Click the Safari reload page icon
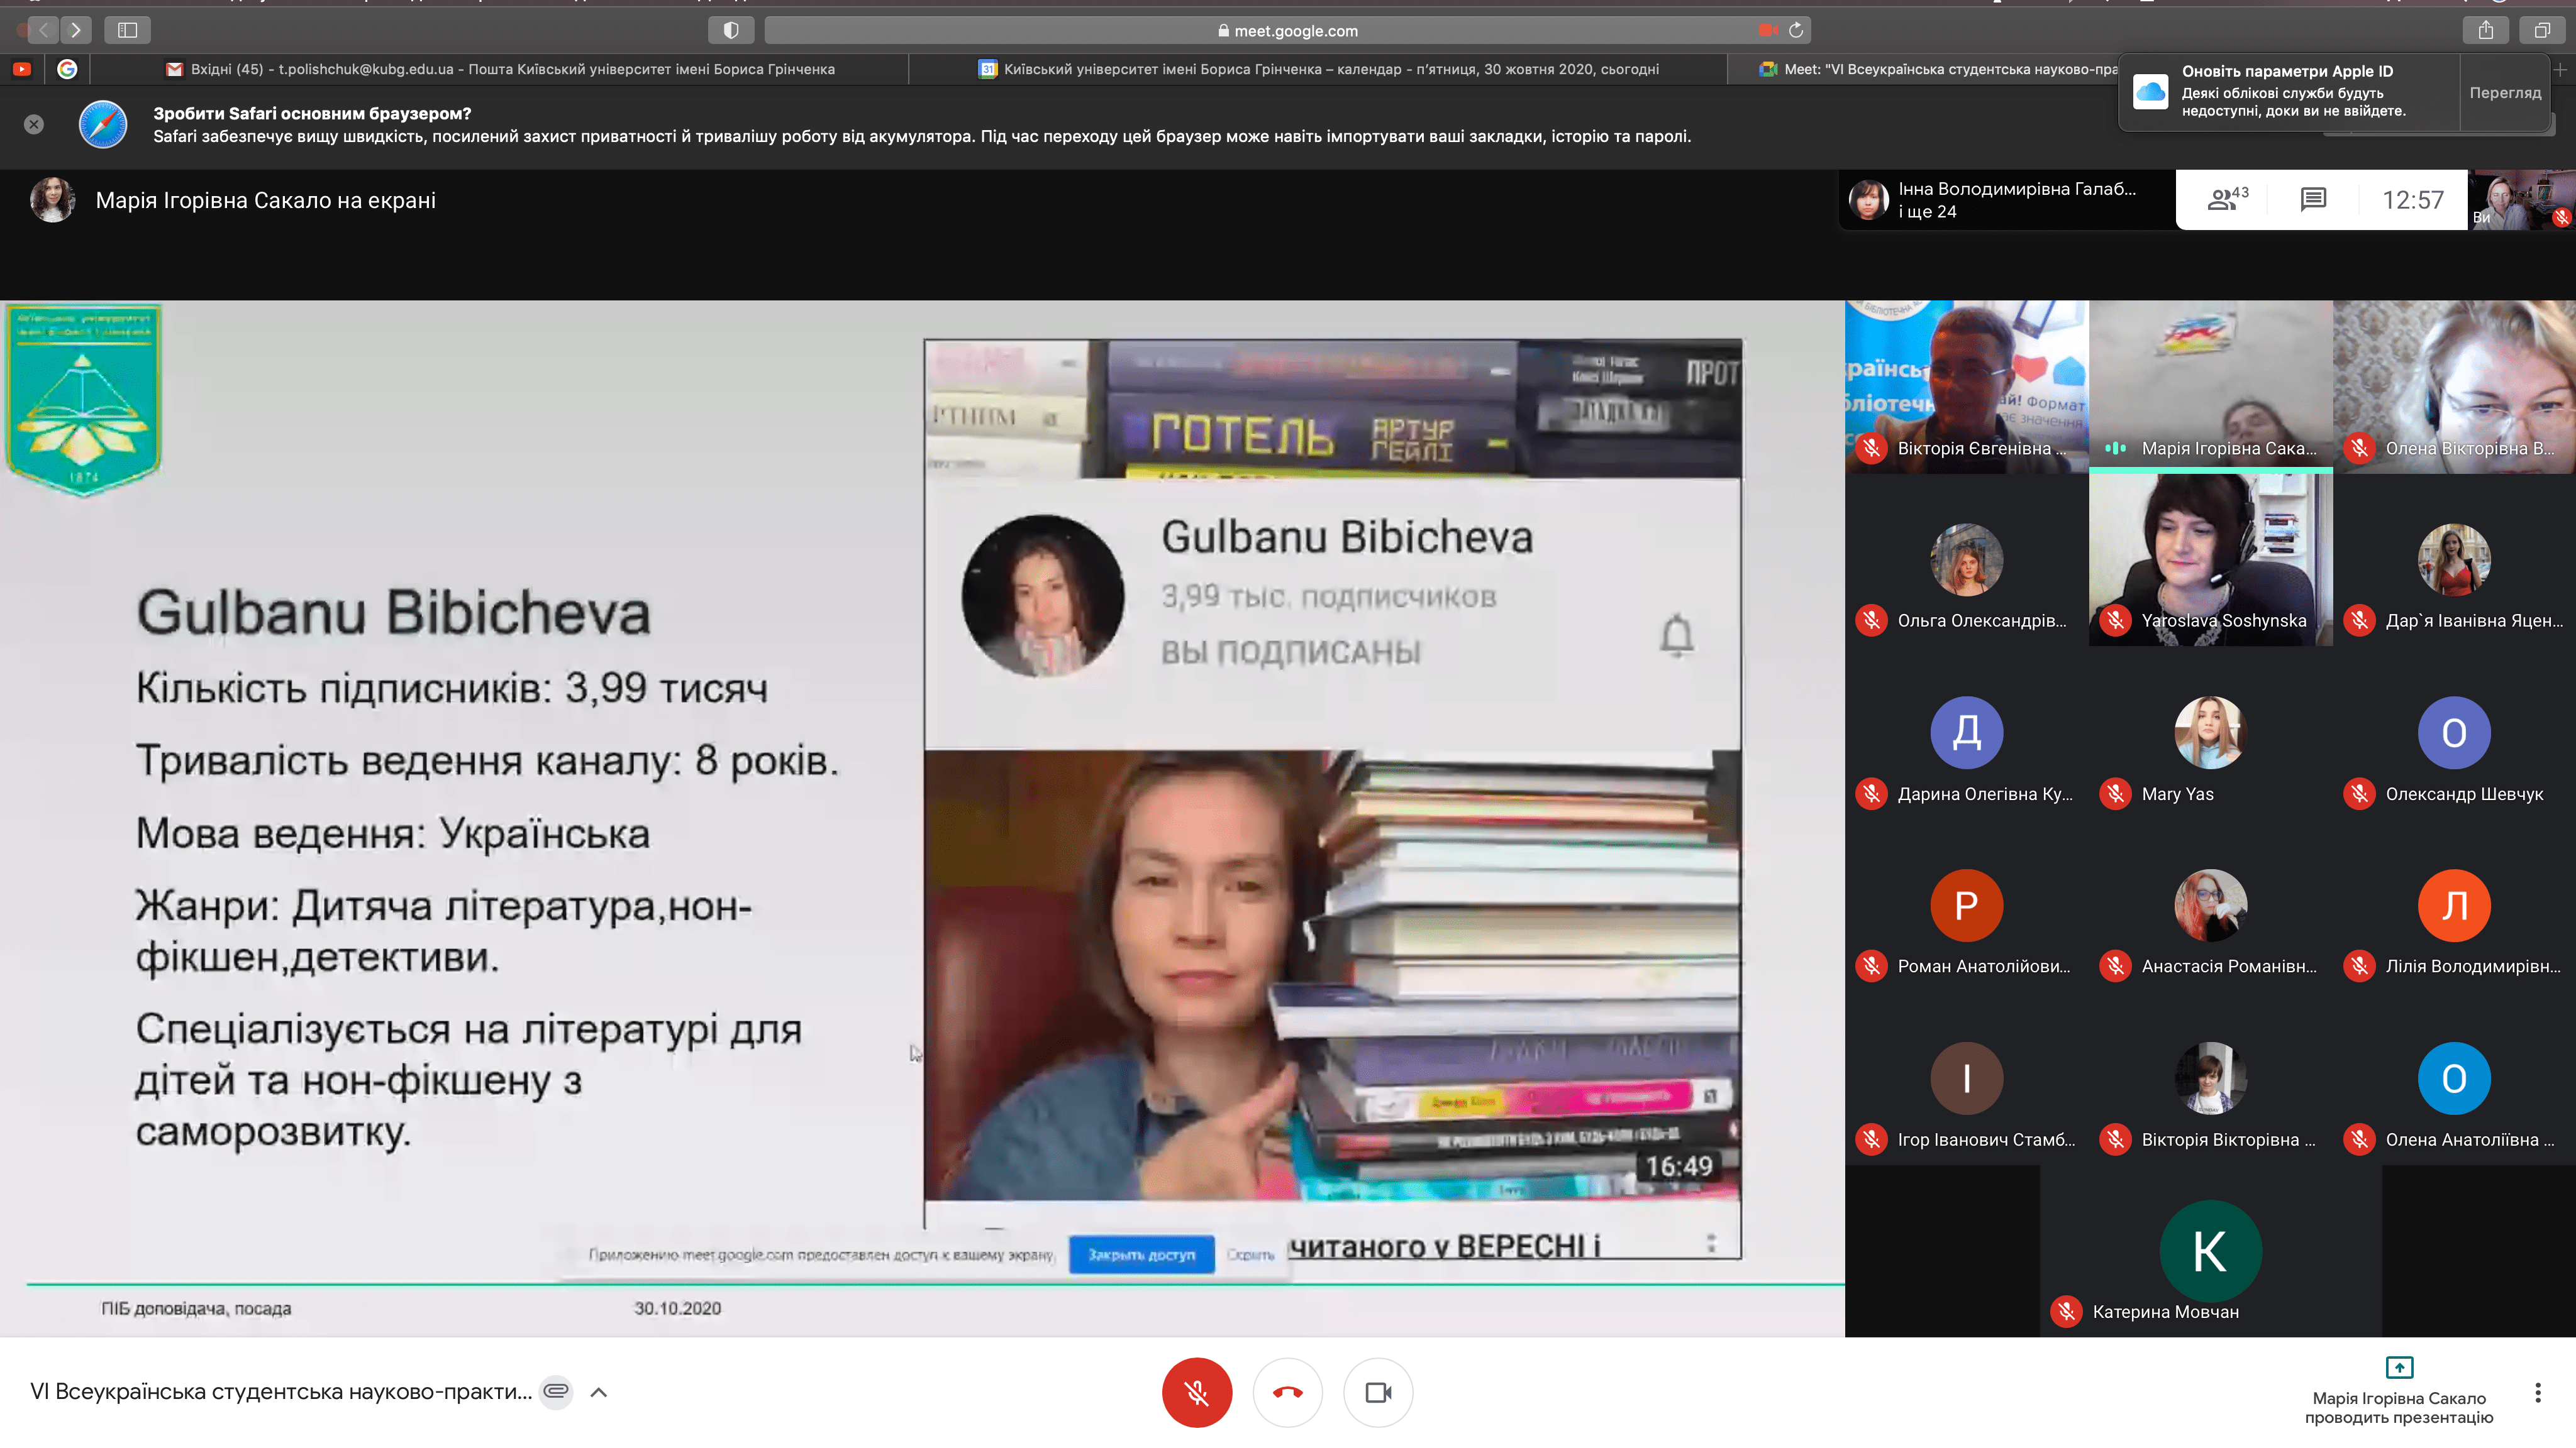 (x=1796, y=30)
